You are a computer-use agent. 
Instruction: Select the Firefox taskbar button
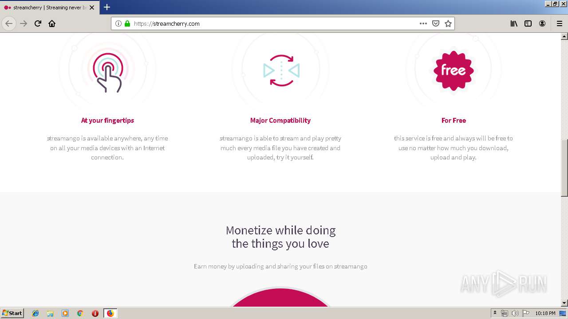point(110,313)
